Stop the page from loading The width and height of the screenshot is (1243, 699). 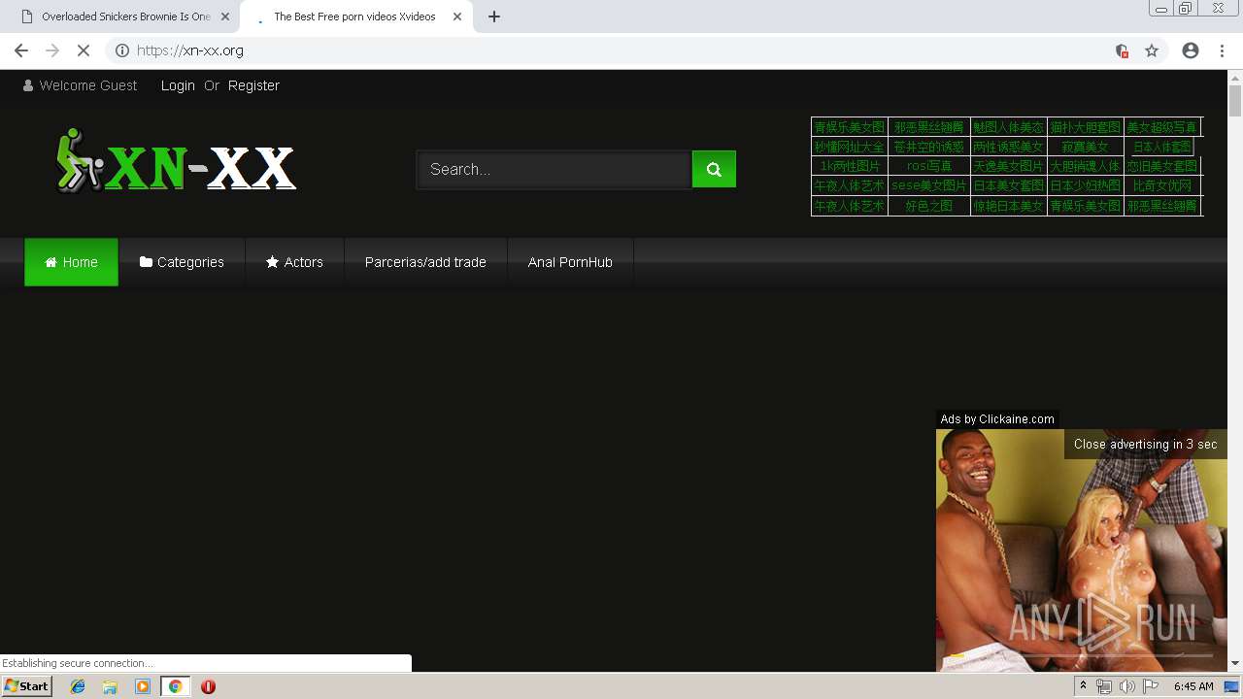pos(84,50)
